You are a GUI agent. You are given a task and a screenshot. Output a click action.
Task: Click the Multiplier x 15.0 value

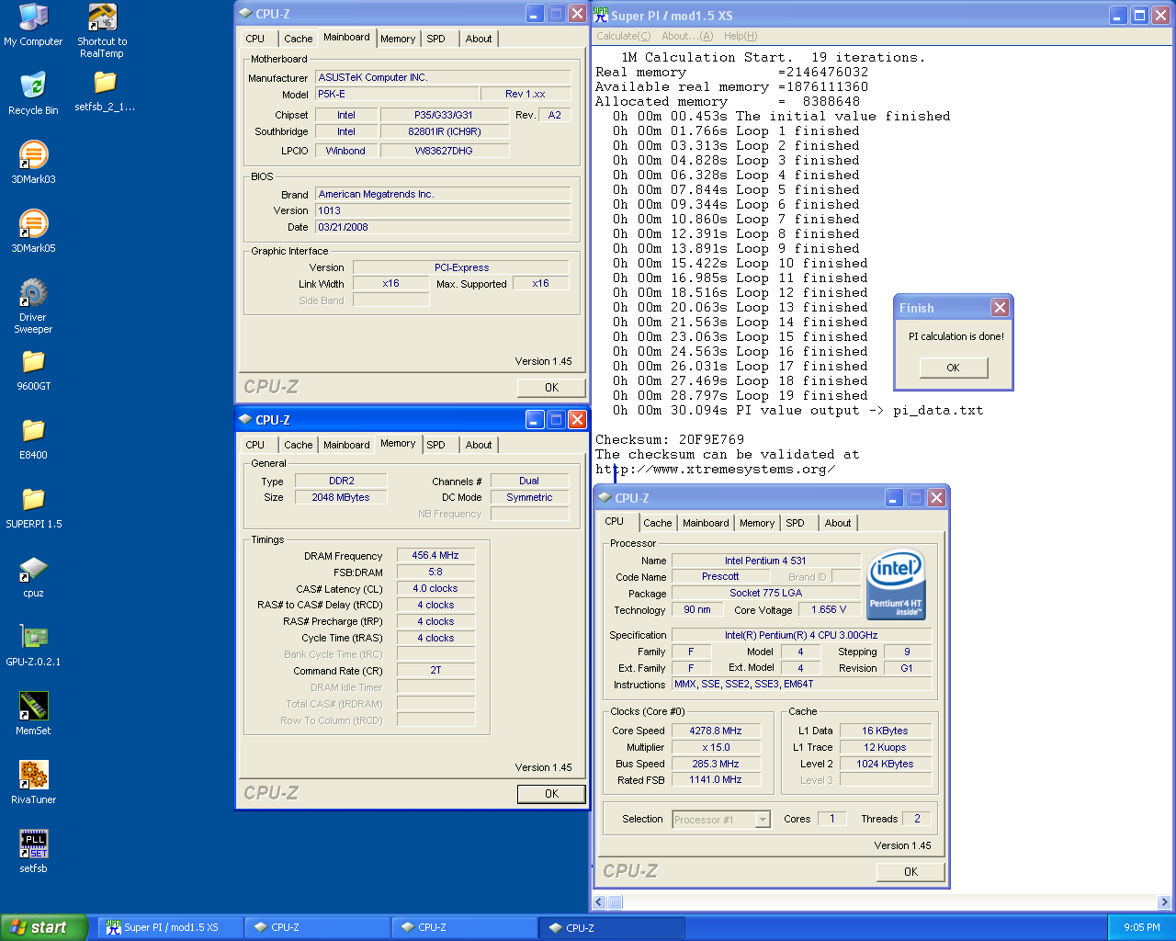pos(716,747)
